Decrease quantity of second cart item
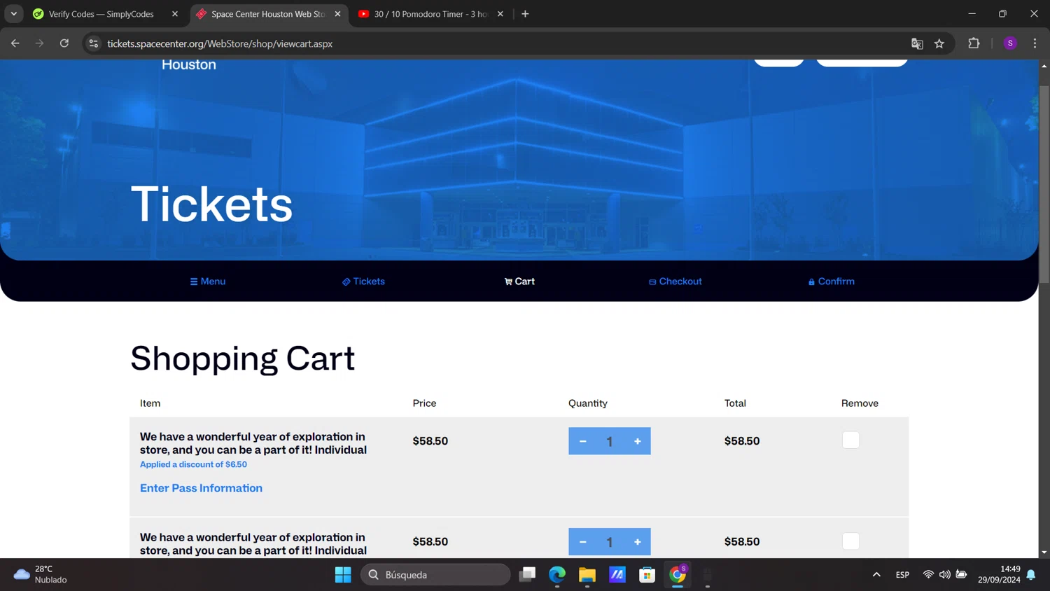1050x591 pixels. coord(582,542)
